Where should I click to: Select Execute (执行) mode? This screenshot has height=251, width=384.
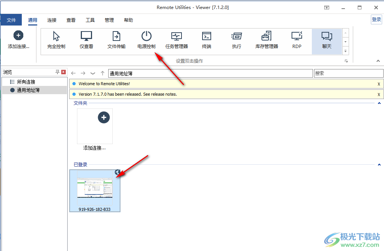point(237,41)
